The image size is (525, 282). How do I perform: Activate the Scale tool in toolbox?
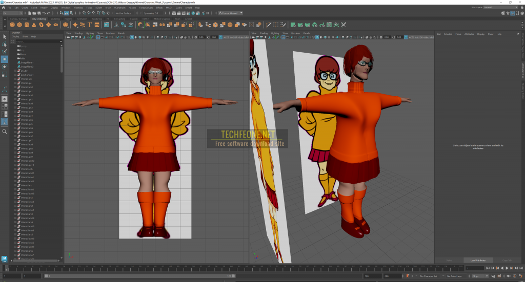[x=5, y=75]
